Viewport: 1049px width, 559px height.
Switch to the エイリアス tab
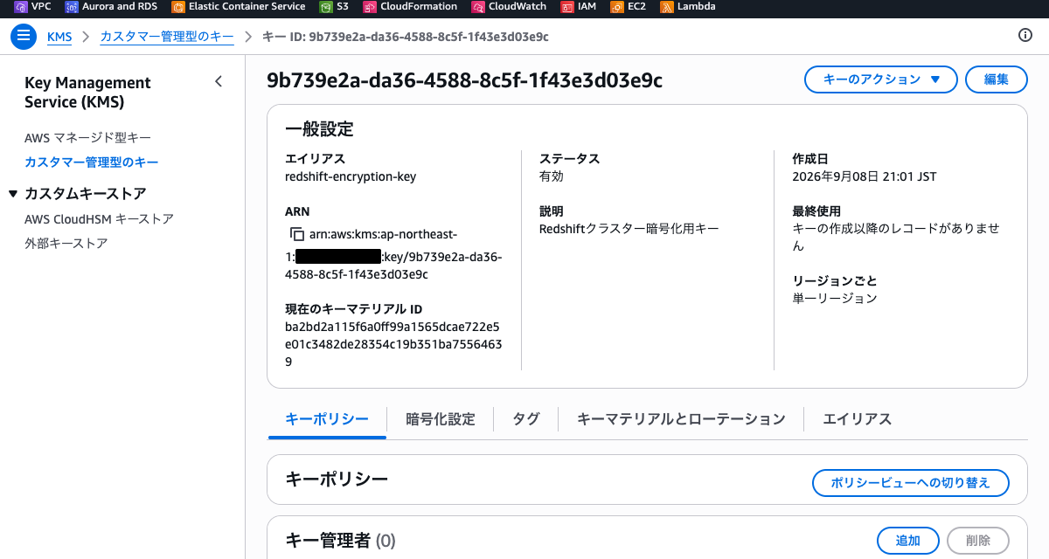tap(858, 419)
